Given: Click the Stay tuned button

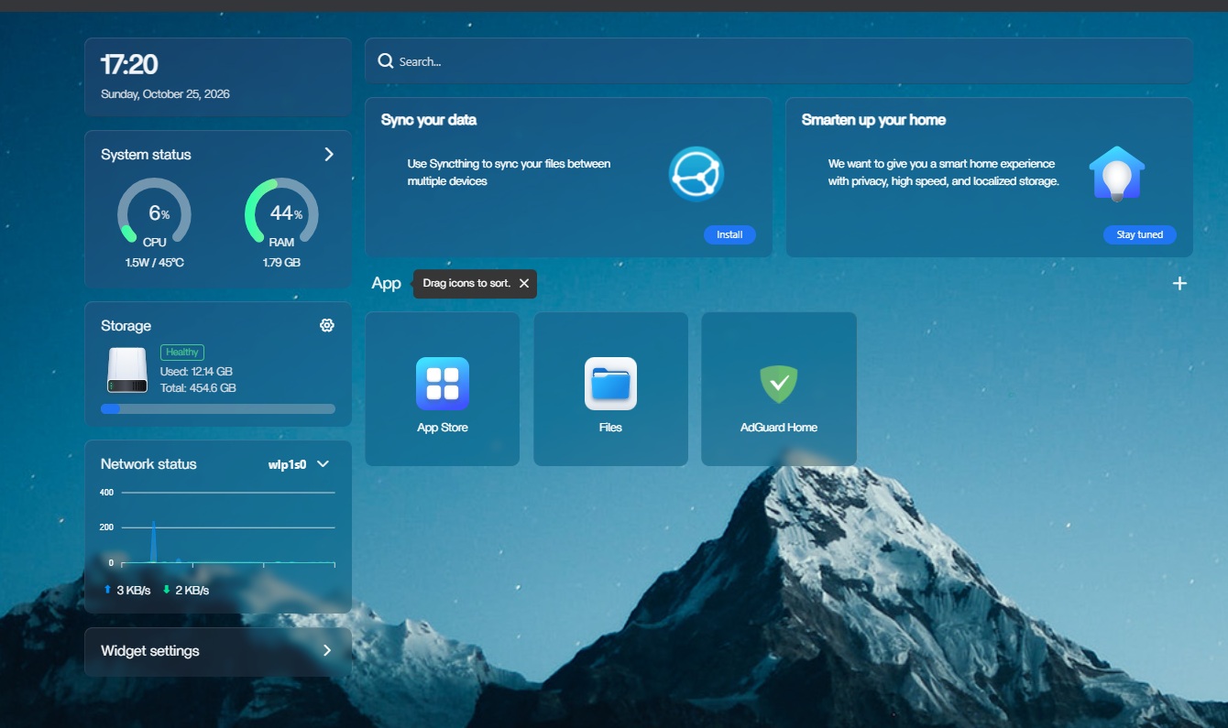Looking at the screenshot, I should 1139,235.
